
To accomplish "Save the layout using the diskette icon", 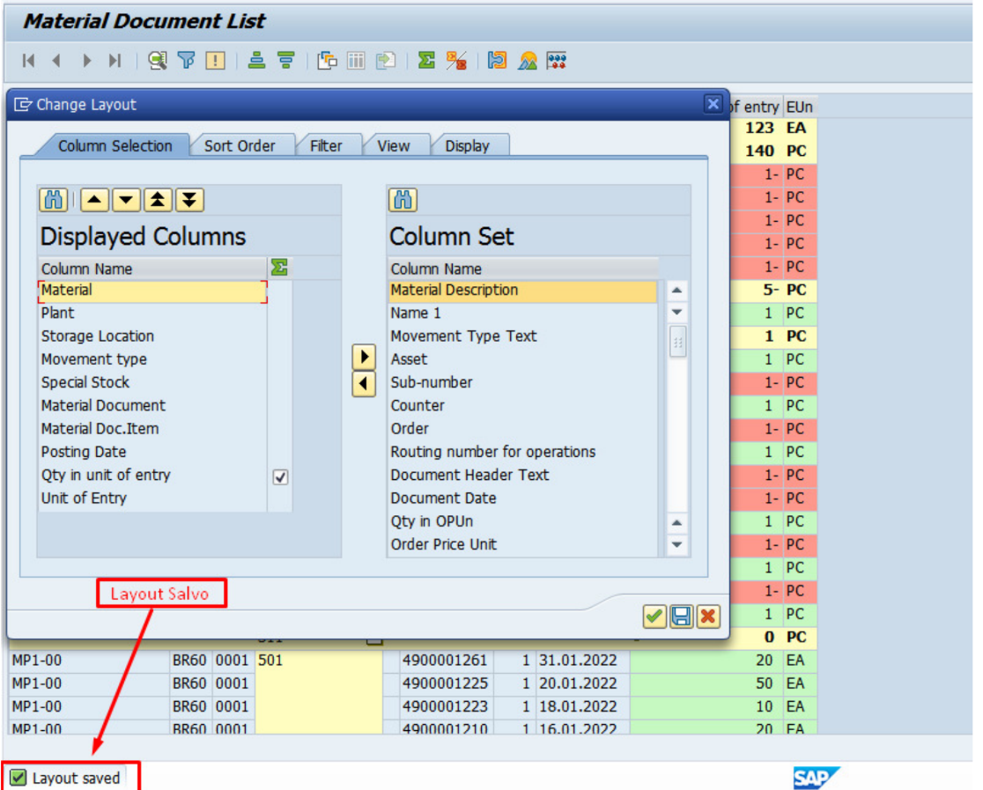I will pos(680,617).
